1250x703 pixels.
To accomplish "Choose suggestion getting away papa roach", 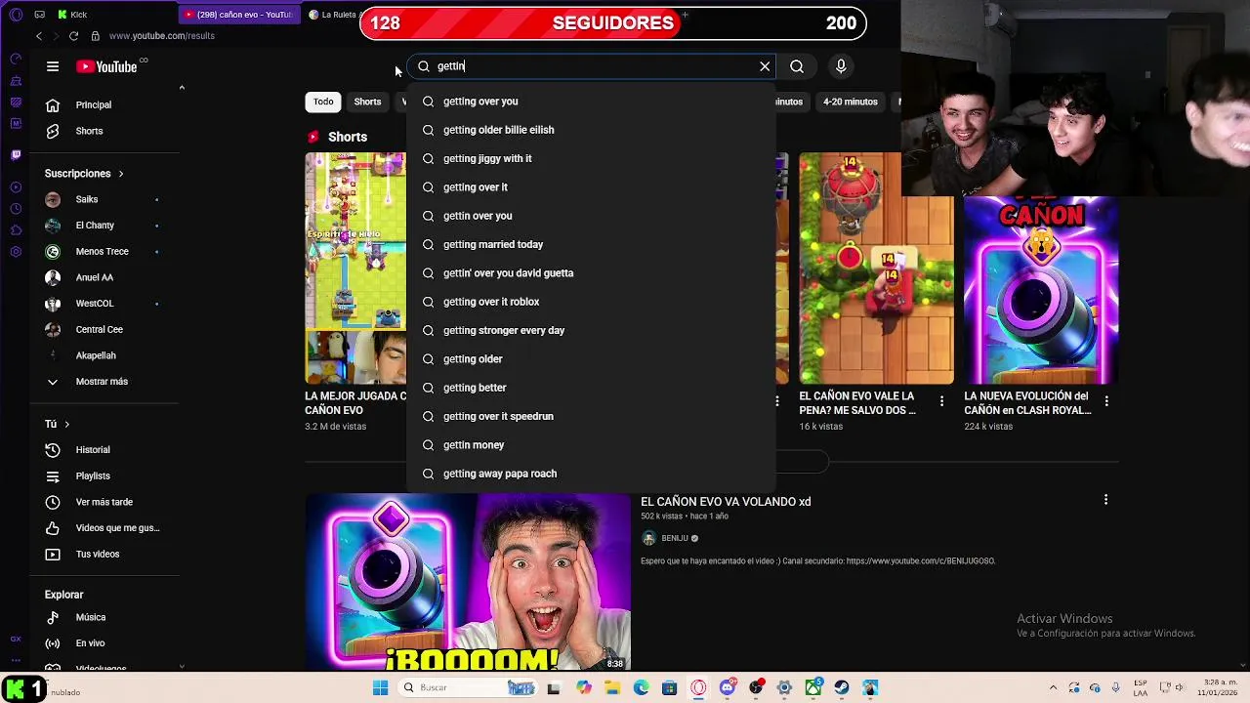I will (592, 474).
